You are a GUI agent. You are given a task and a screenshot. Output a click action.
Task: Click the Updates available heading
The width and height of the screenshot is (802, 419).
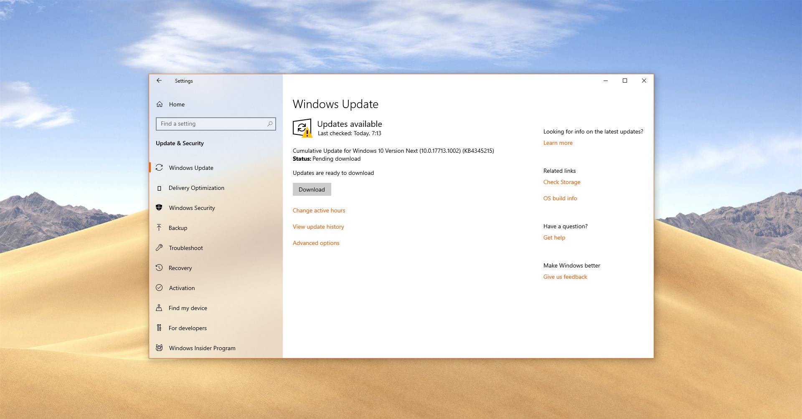tap(350, 124)
